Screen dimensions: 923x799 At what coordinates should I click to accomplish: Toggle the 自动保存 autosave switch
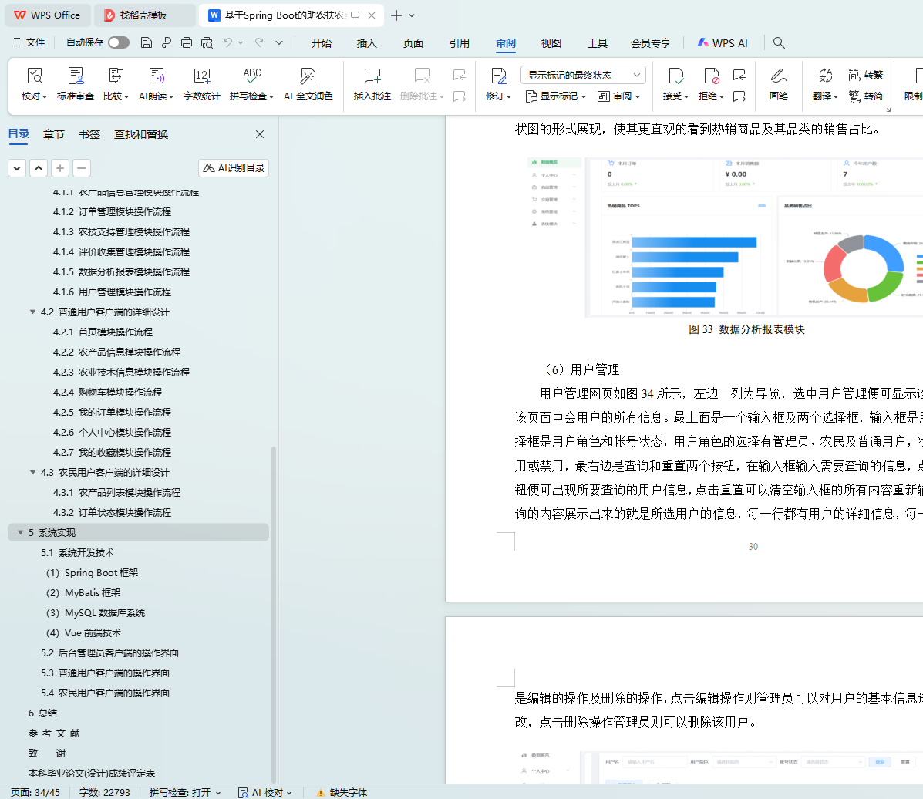(119, 43)
